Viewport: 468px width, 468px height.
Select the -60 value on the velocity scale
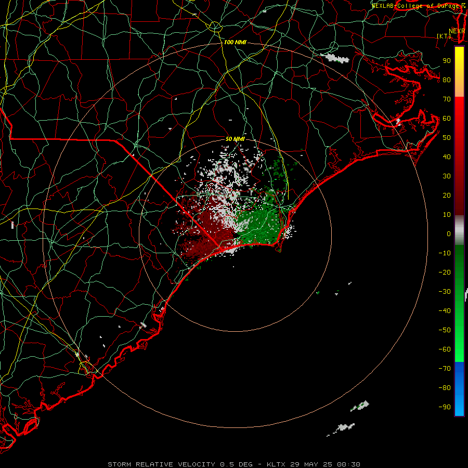445,349
